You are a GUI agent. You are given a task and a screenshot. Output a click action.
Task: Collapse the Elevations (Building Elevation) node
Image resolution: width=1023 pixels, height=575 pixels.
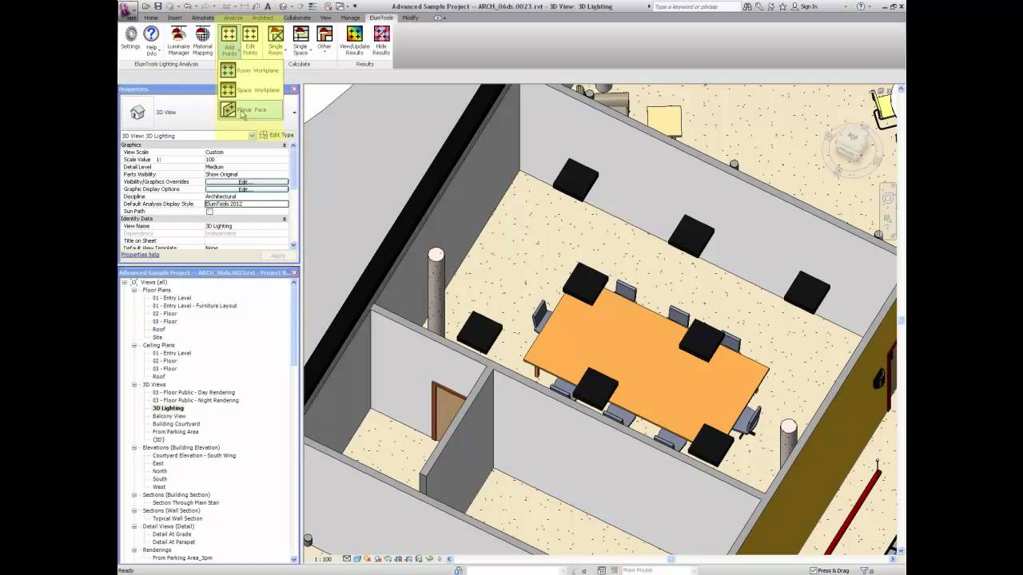(x=134, y=447)
